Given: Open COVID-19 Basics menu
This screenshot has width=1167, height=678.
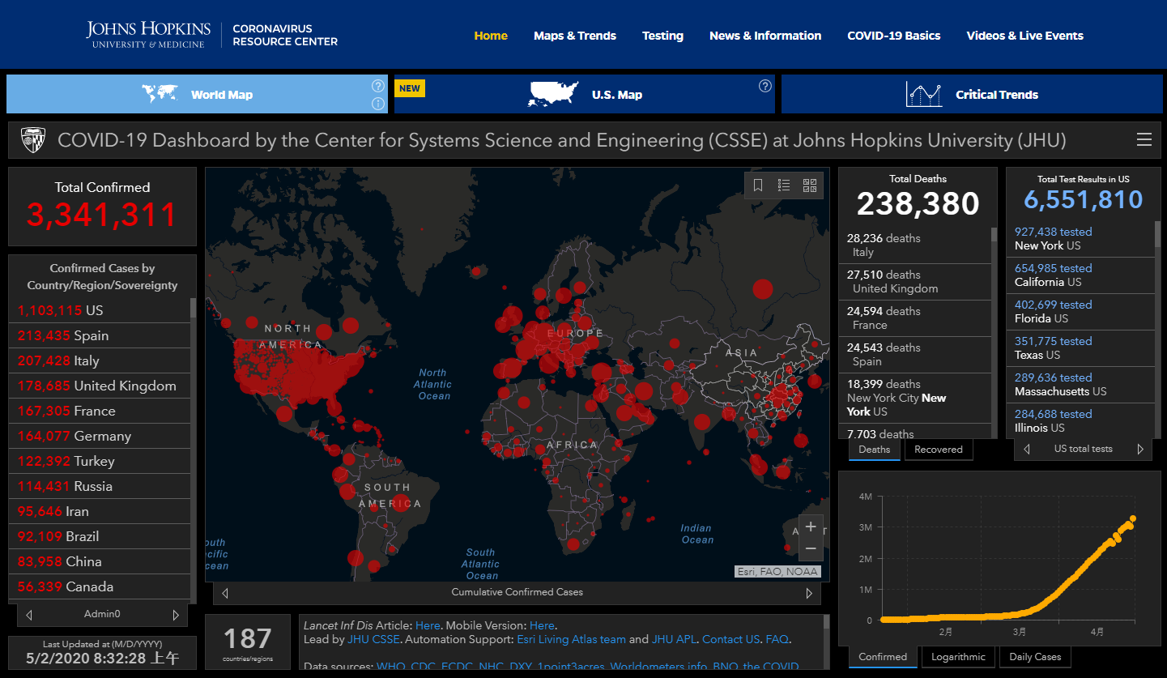Looking at the screenshot, I should (x=894, y=36).
